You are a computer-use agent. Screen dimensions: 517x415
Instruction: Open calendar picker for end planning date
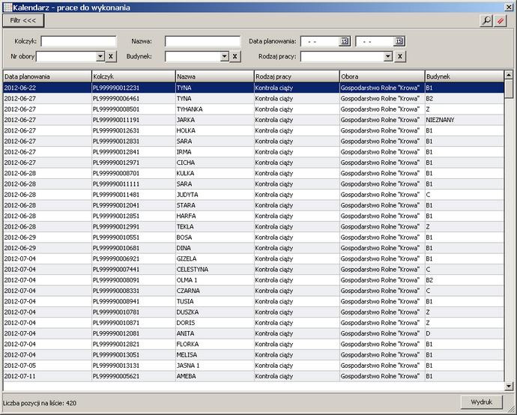[400, 41]
